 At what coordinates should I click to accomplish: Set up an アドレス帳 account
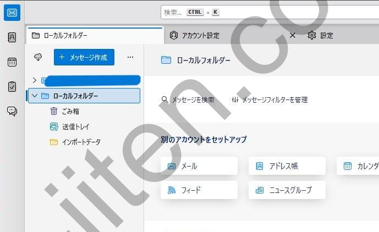(x=287, y=166)
